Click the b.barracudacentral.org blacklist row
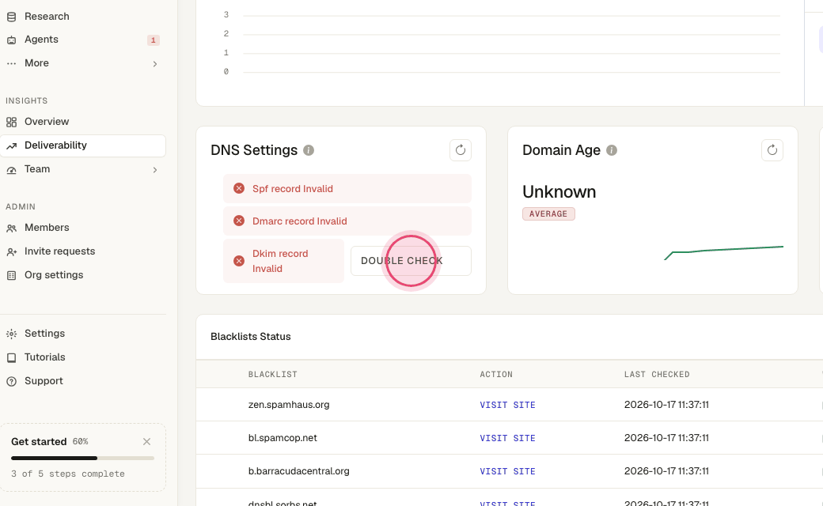Screen dimensions: 823x506 [x=509, y=471]
